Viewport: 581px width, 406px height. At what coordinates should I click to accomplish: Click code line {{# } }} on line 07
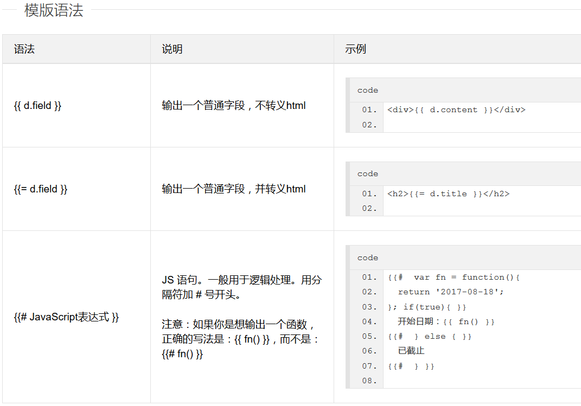[x=411, y=366]
